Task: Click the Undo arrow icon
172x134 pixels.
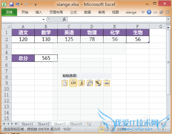Action: (x=18, y=4)
